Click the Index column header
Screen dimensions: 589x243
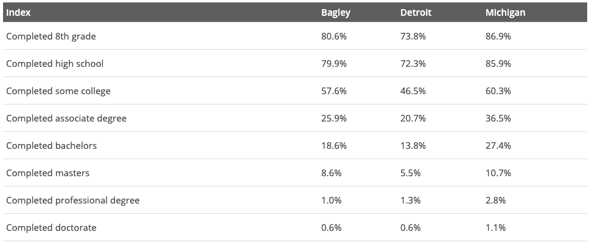(18, 12)
